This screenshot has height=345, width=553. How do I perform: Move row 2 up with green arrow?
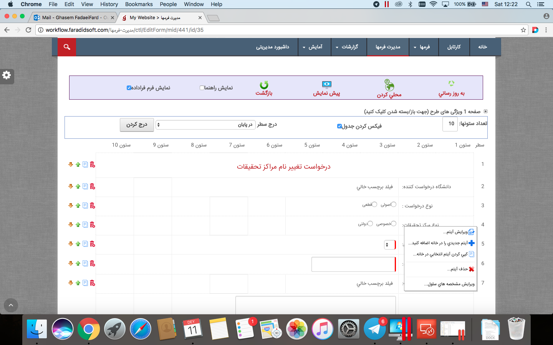point(78,187)
